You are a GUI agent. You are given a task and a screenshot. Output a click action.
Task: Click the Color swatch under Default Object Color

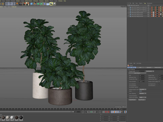pyautogui.click(x=141, y=91)
